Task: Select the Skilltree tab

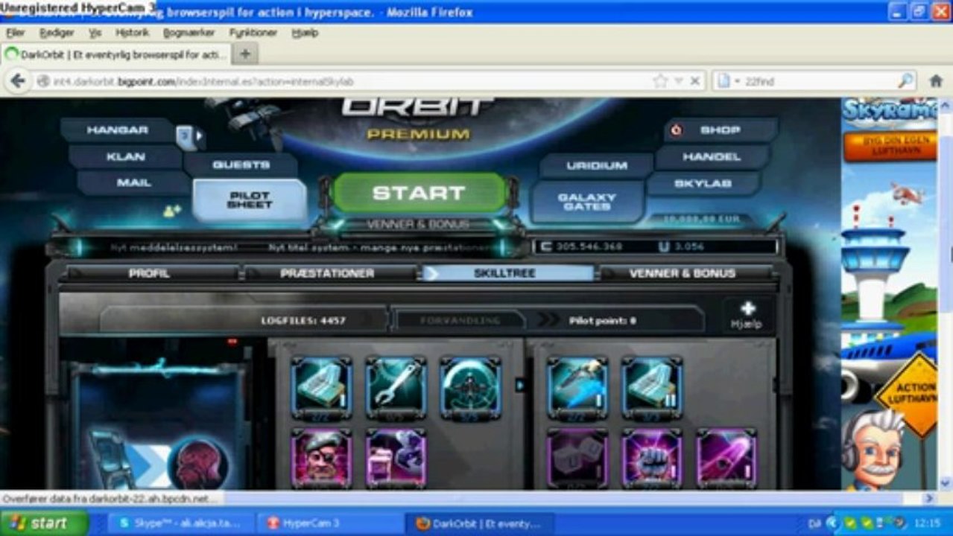Action: click(x=507, y=273)
